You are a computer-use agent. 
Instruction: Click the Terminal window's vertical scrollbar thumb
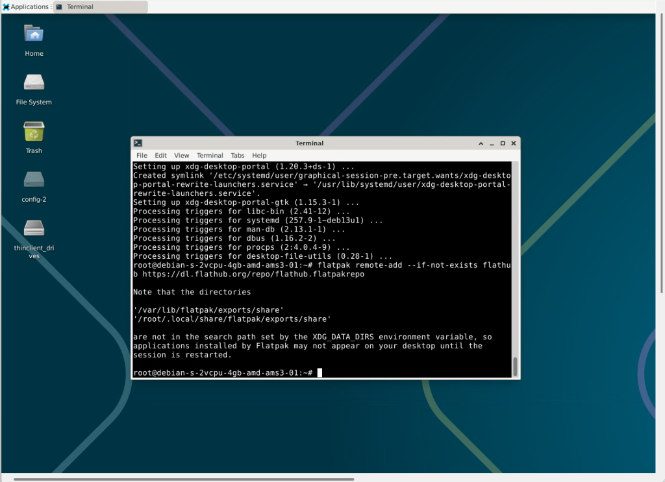516,367
